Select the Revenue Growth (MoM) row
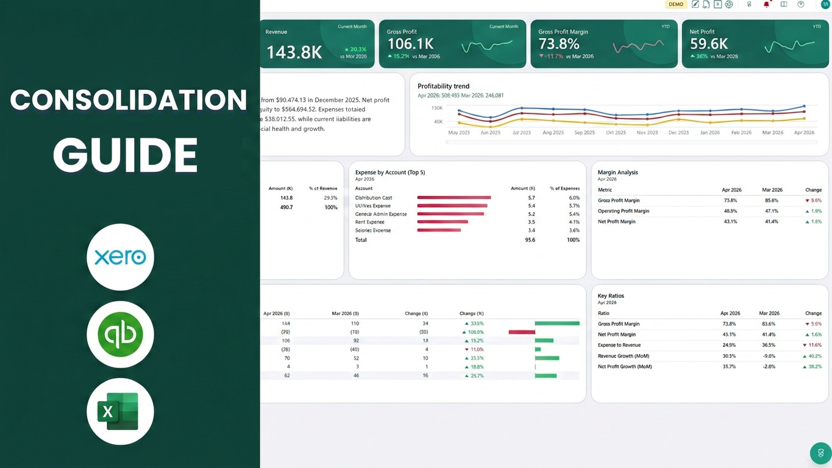 (x=710, y=356)
